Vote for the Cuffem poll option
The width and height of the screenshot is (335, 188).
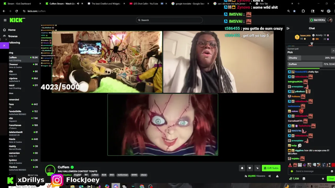point(311,64)
